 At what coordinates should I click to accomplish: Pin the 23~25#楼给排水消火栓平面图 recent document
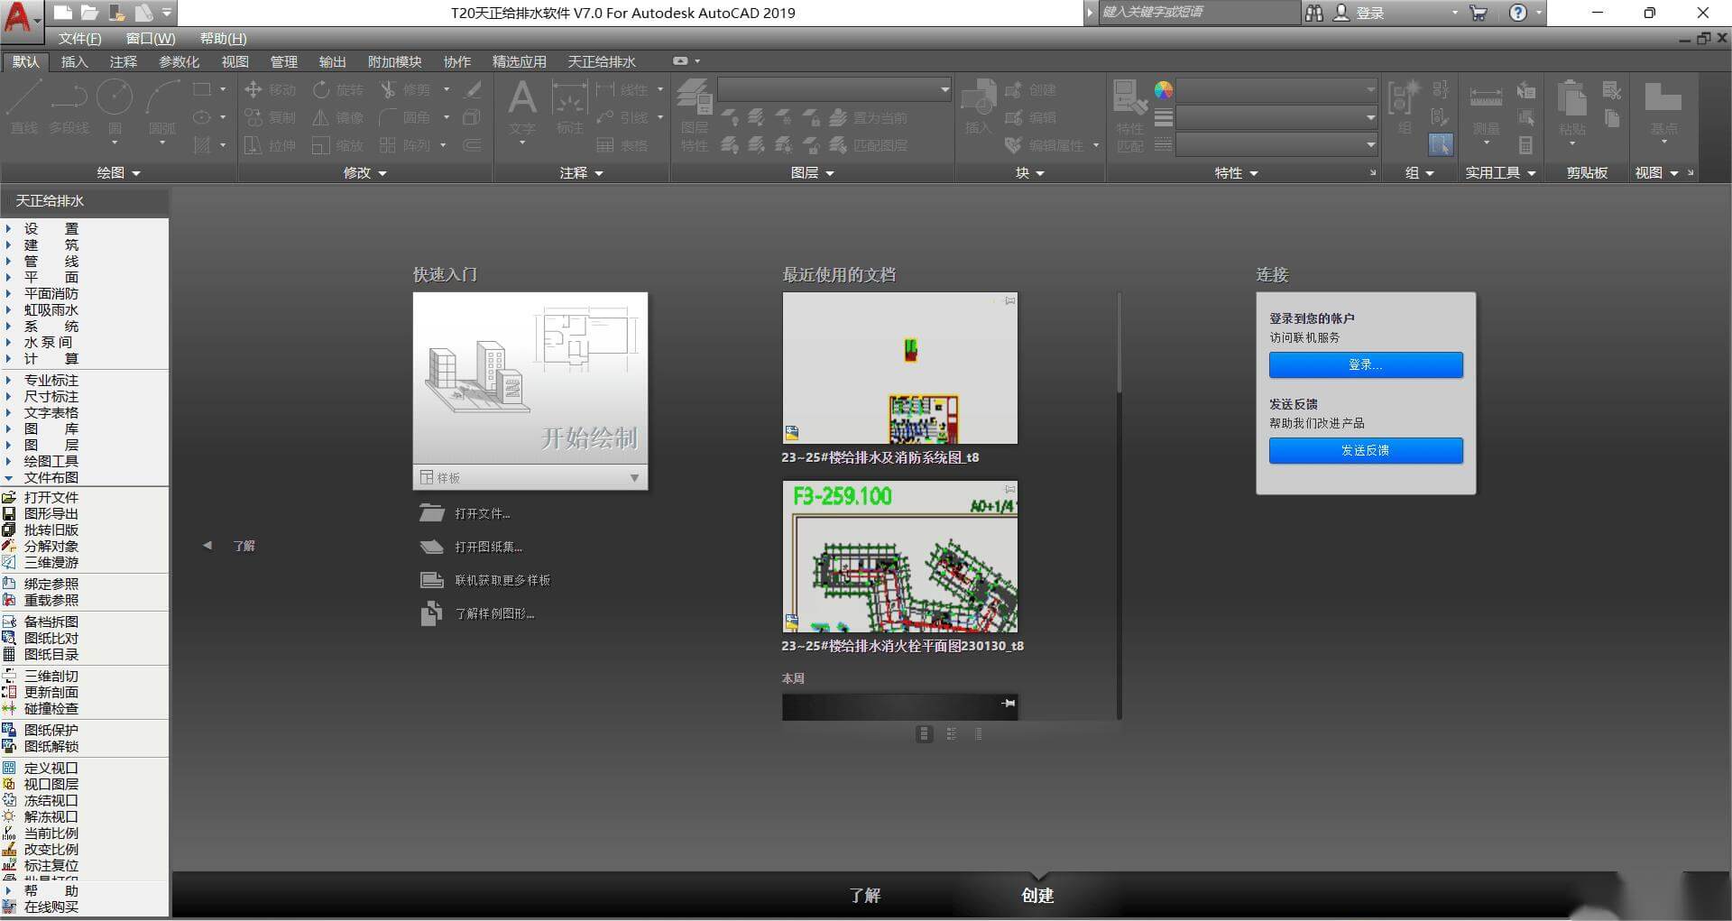pos(1010,489)
